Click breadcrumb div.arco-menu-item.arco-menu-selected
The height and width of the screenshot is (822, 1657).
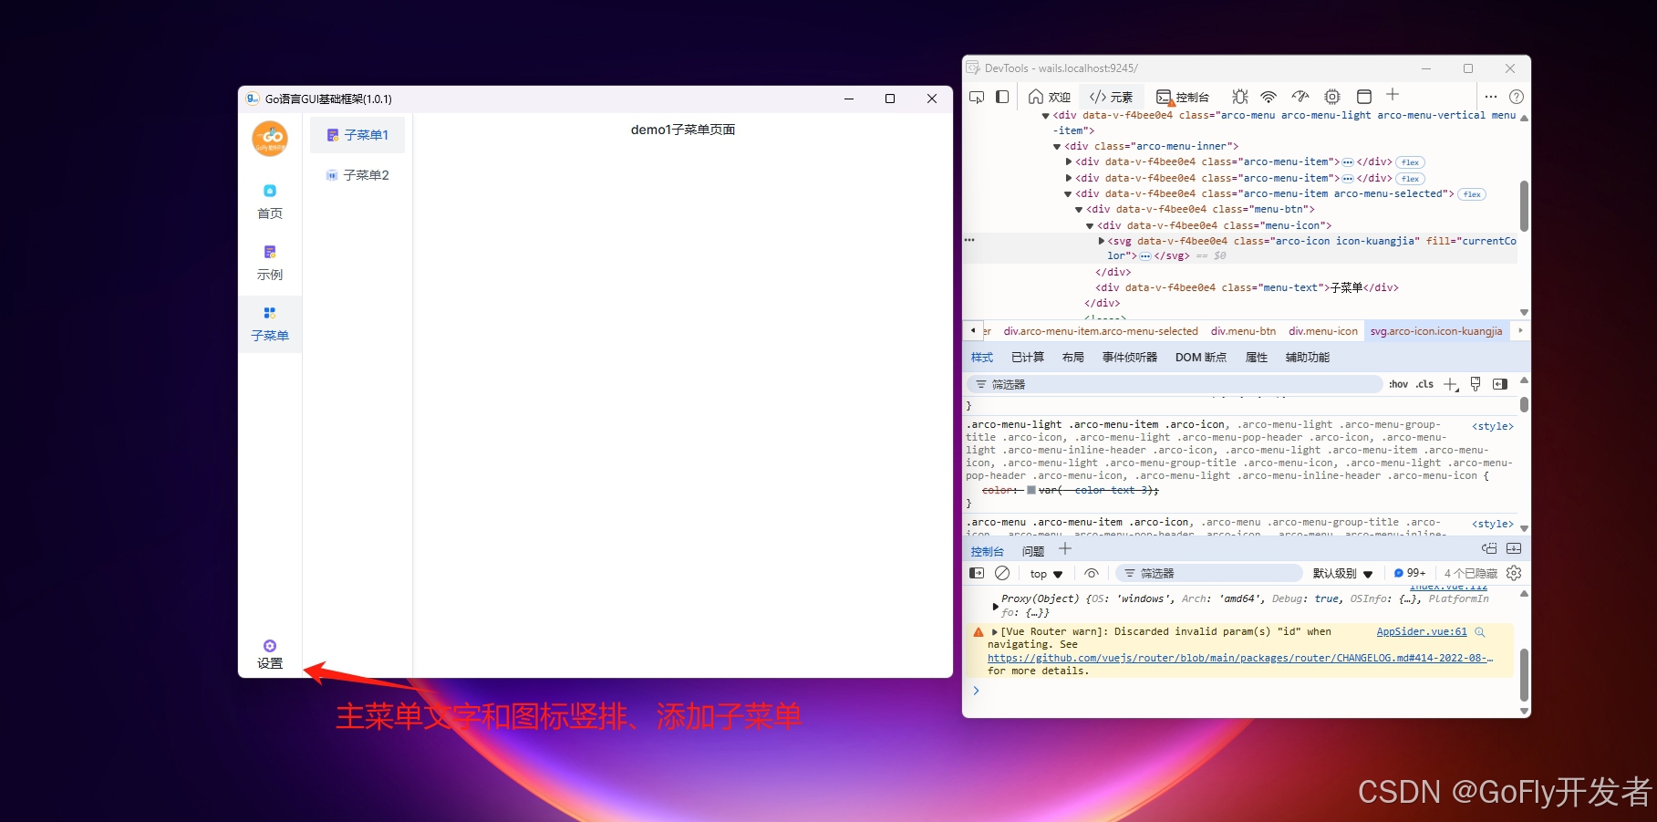click(x=1101, y=331)
